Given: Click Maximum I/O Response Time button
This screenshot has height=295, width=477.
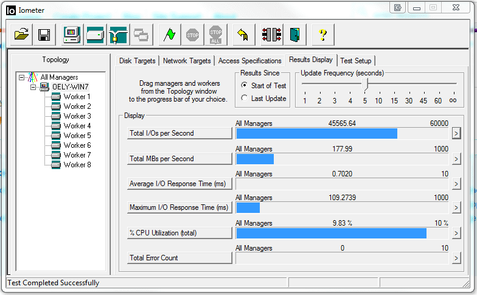Looking at the screenshot, I should pyautogui.click(x=179, y=207).
